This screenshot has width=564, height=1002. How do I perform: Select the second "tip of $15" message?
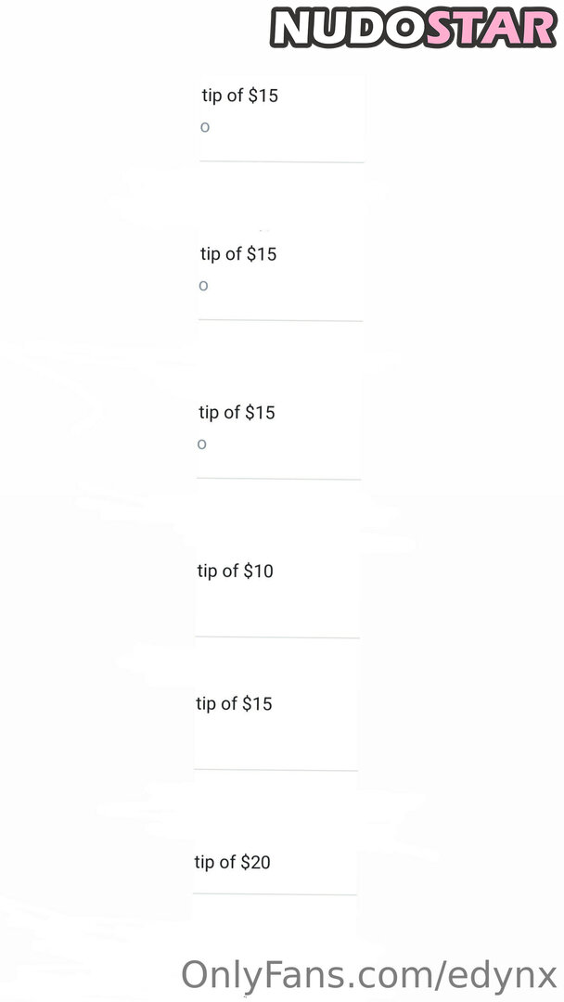(238, 254)
